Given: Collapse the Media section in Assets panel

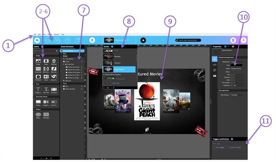Looking at the screenshot, I should point(34,56).
